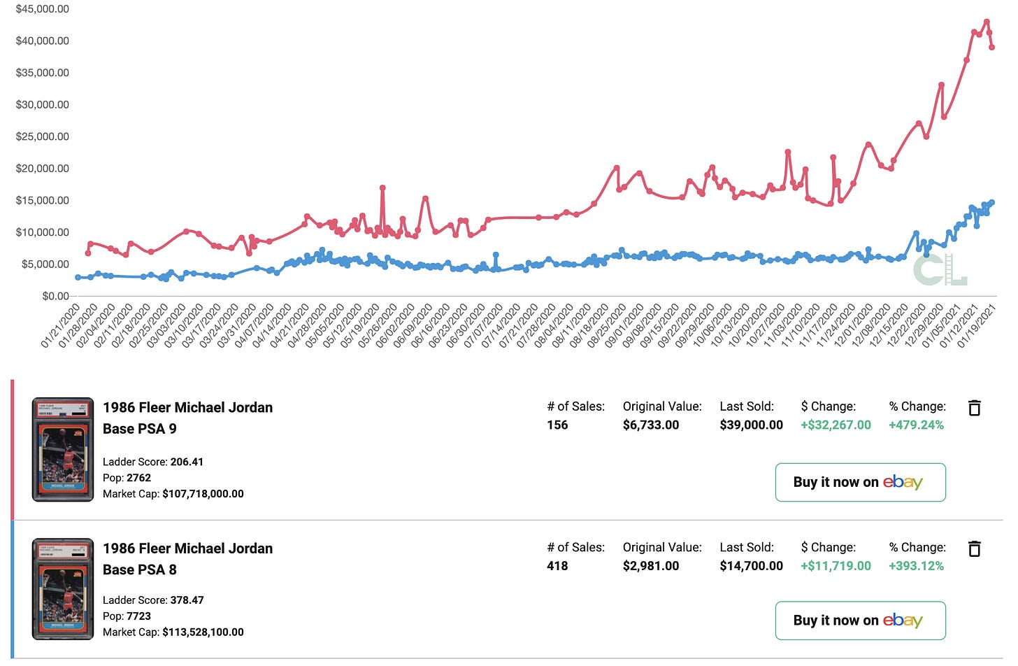The image size is (1018, 666).
Task: Delete the PSA 9 card entry
Action: click(x=974, y=408)
